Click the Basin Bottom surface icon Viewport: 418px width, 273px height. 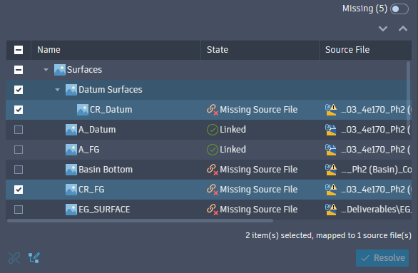pos(71,170)
